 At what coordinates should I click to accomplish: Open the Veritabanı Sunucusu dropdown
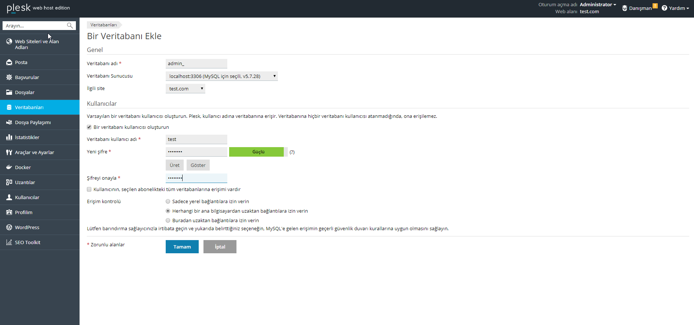[222, 76]
